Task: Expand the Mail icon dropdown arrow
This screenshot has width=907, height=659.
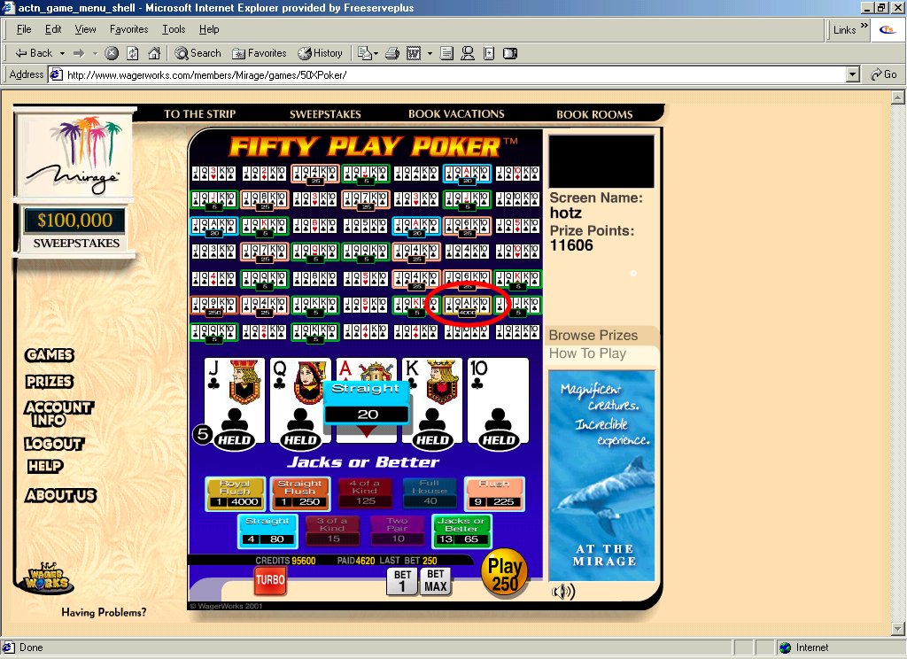Action: click(x=376, y=53)
